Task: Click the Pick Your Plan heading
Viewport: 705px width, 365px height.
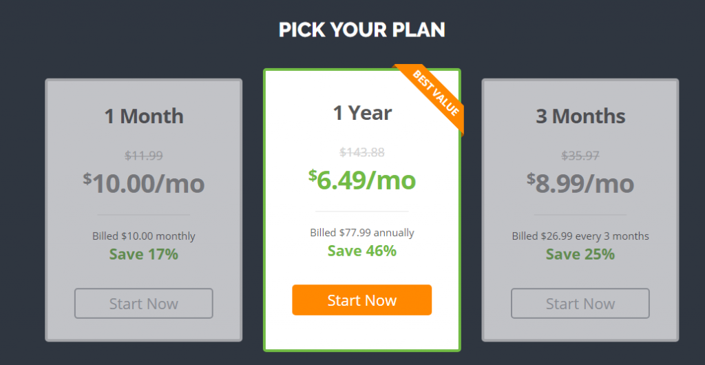Action: (362, 30)
